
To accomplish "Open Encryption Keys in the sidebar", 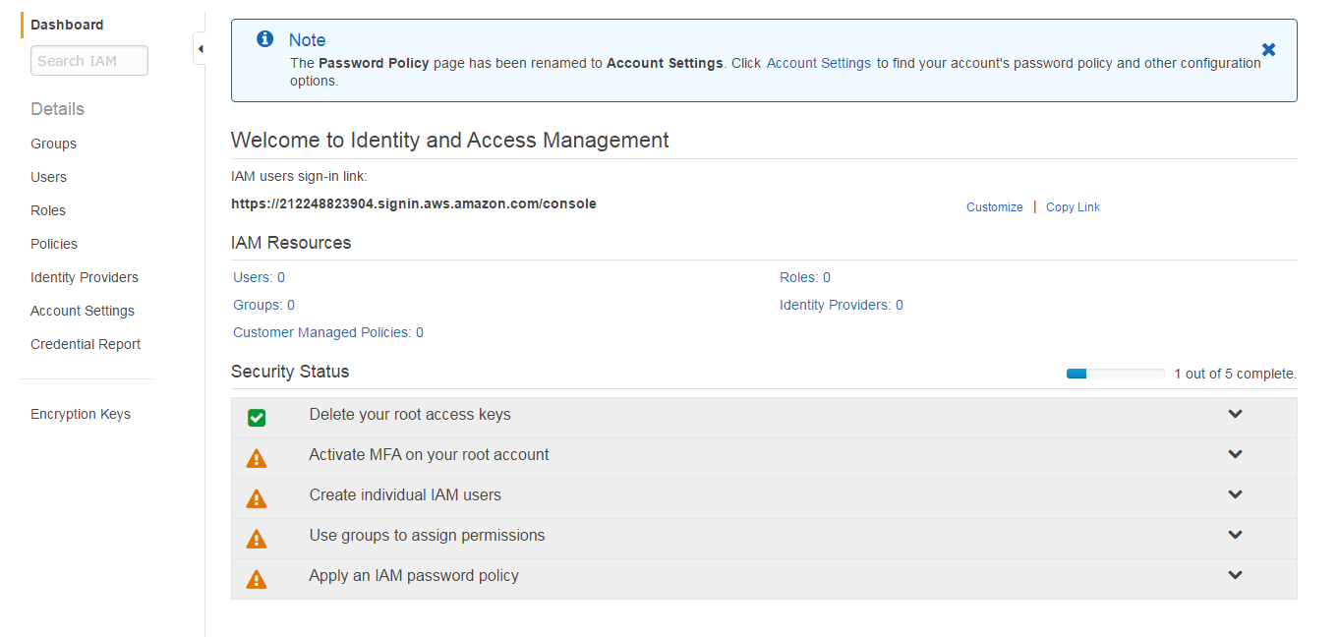I will click(81, 414).
